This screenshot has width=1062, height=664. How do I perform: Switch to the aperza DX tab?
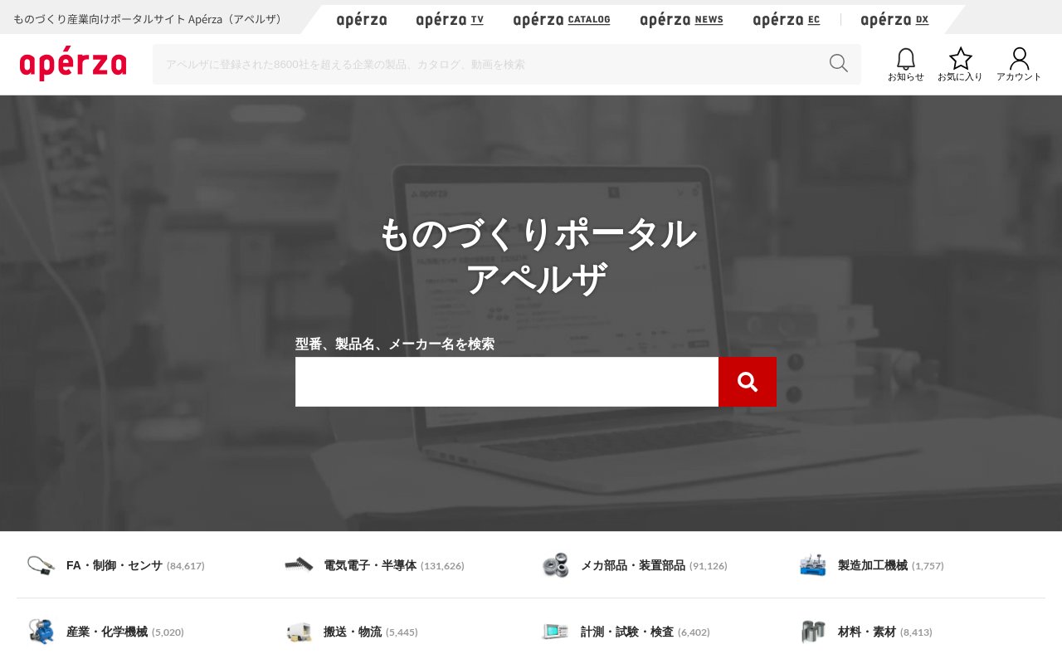point(894,20)
